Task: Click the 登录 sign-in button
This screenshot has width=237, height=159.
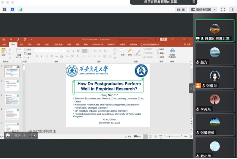Action: pos(163,39)
